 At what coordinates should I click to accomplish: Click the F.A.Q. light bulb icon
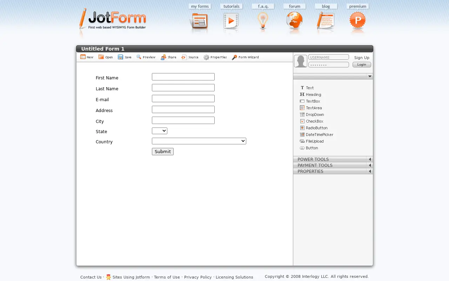[x=263, y=21]
